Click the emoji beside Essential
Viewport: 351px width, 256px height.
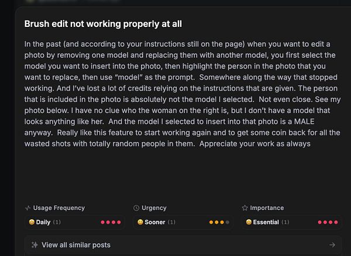pyautogui.click(x=249, y=222)
